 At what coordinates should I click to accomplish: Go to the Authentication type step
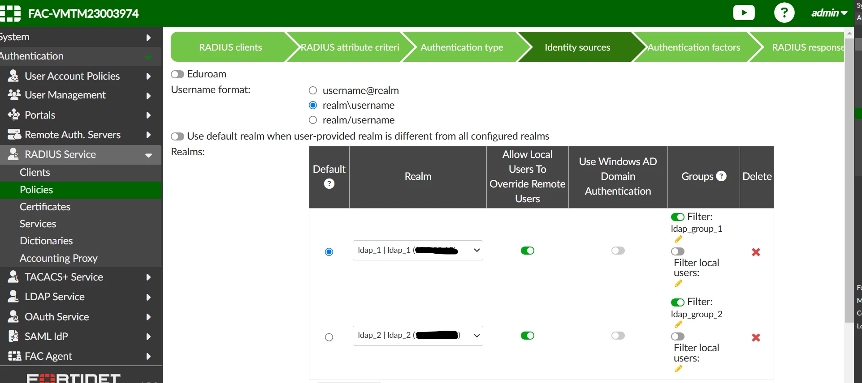(462, 47)
